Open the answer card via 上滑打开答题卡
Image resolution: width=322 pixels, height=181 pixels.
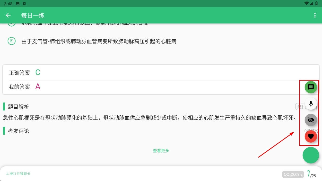point(18,174)
